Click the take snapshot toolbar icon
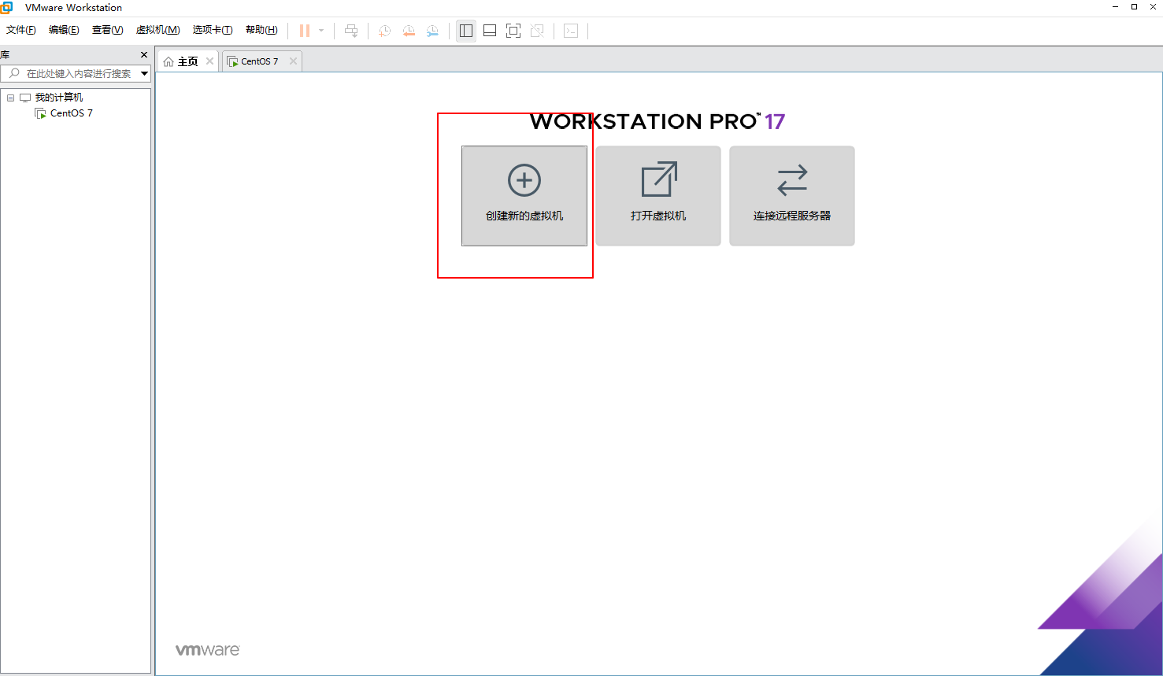 [x=384, y=31]
